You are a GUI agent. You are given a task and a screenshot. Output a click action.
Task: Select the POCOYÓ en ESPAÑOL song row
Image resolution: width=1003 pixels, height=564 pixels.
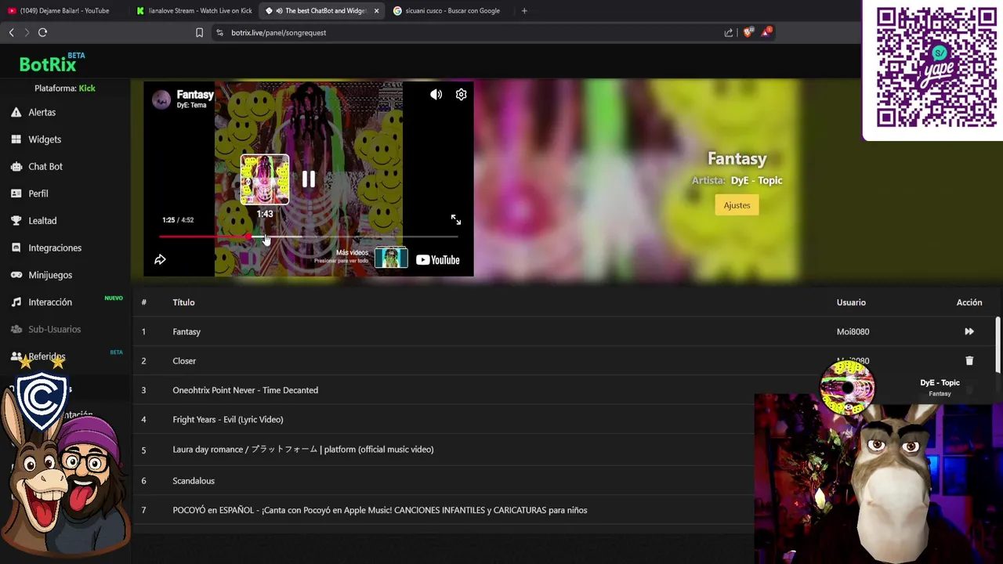pyautogui.click(x=444, y=510)
